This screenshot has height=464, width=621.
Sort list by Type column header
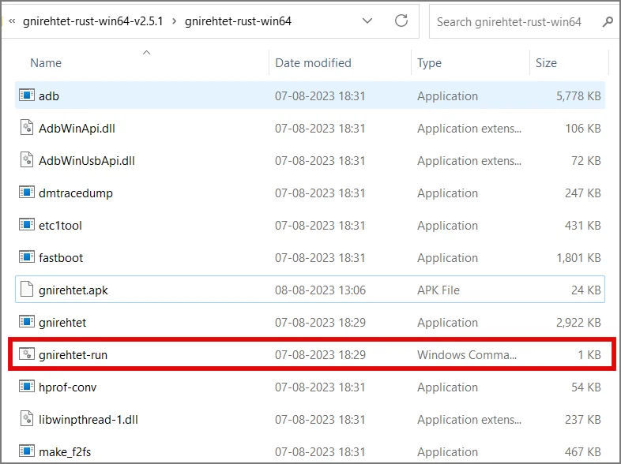(429, 63)
